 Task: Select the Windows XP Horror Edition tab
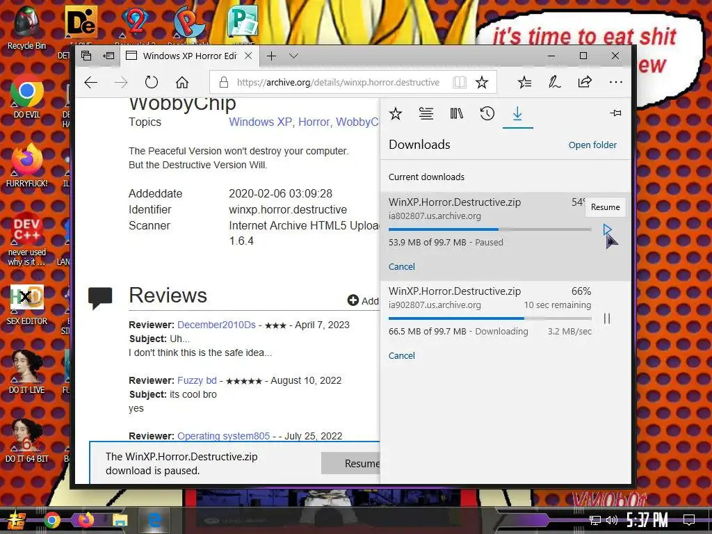click(190, 56)
